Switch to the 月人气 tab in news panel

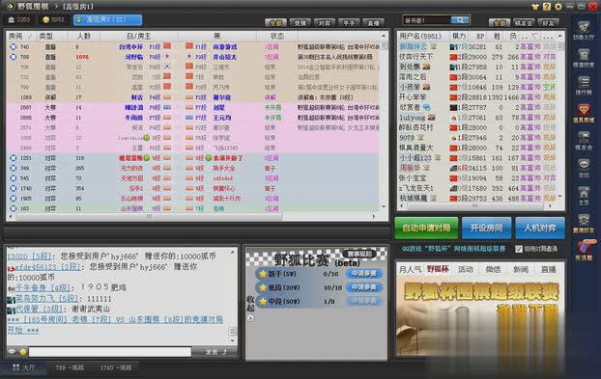pos(410,269)
